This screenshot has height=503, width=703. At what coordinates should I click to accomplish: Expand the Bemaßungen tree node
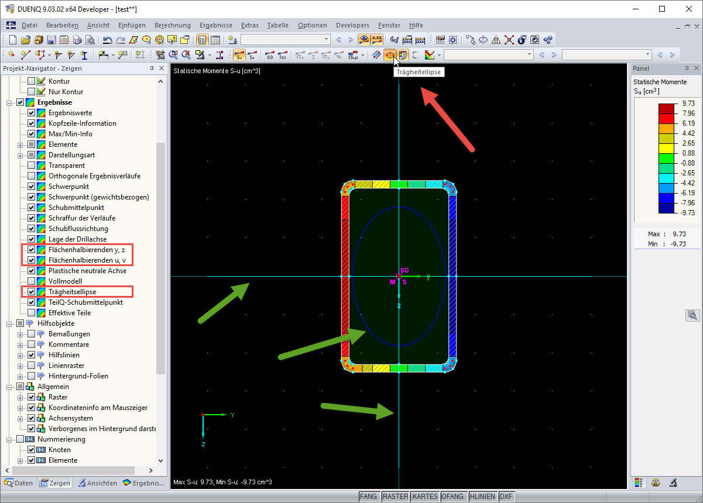pos(20,334)
